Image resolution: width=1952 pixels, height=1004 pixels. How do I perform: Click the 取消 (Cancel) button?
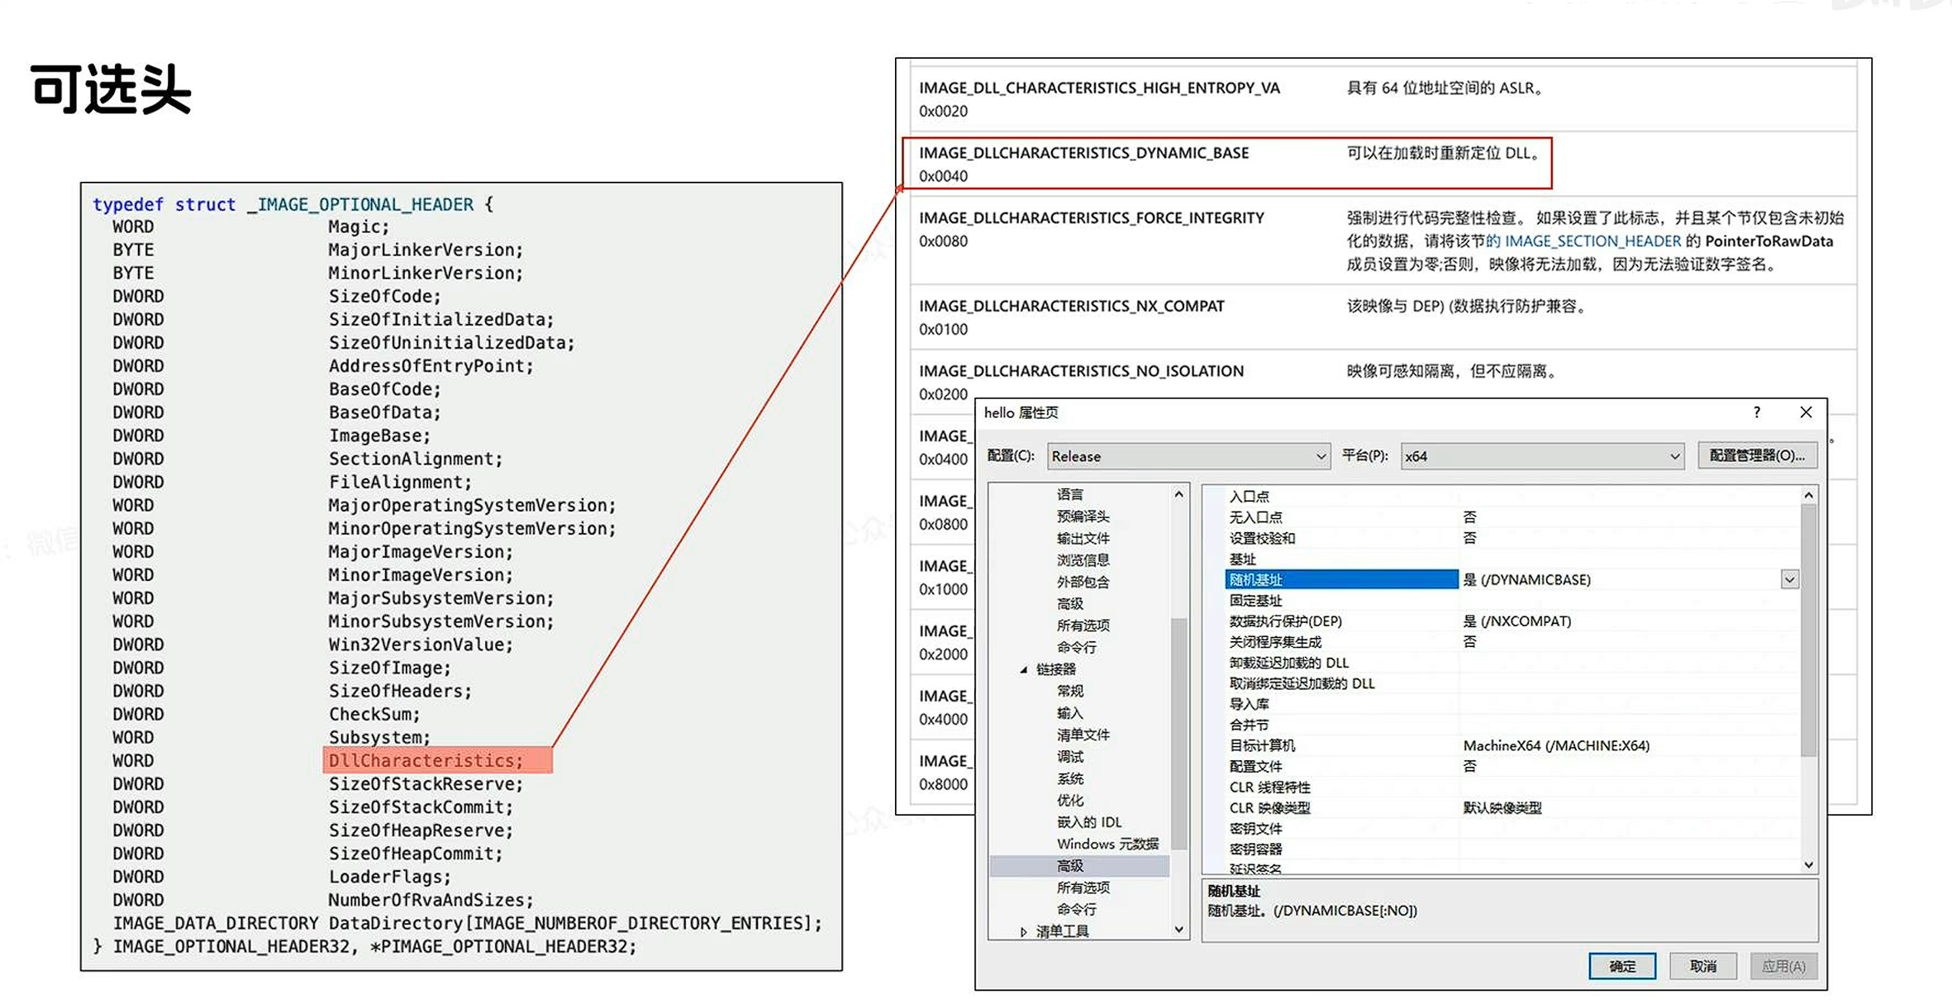1702,966
